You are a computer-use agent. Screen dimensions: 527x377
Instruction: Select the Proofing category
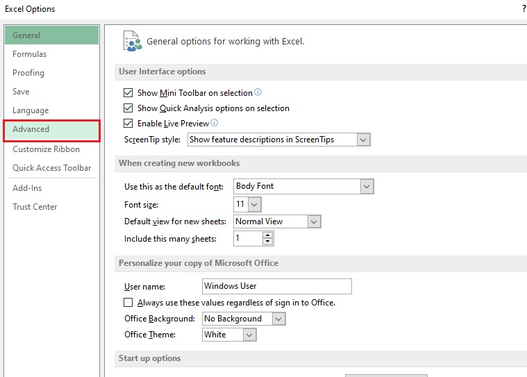(x=52, y=73)
